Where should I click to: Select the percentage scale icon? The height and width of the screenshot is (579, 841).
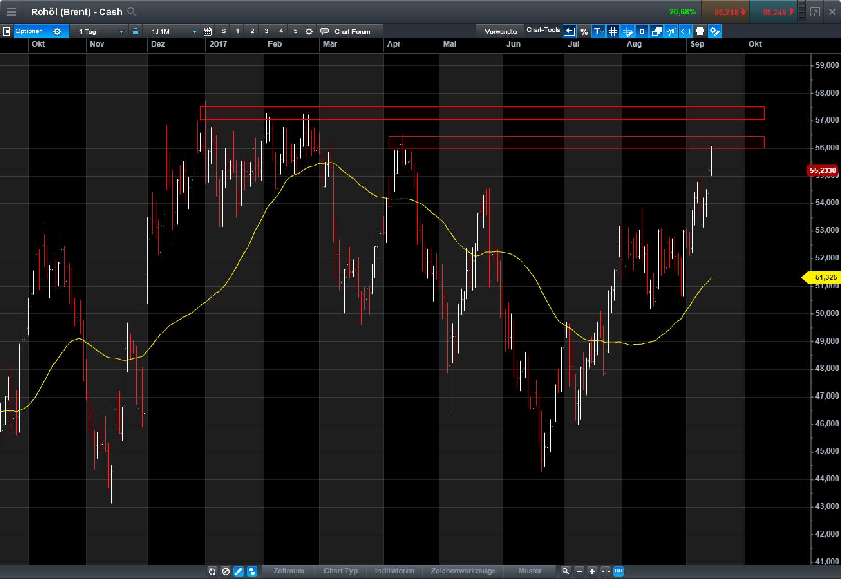pos(584,31)
